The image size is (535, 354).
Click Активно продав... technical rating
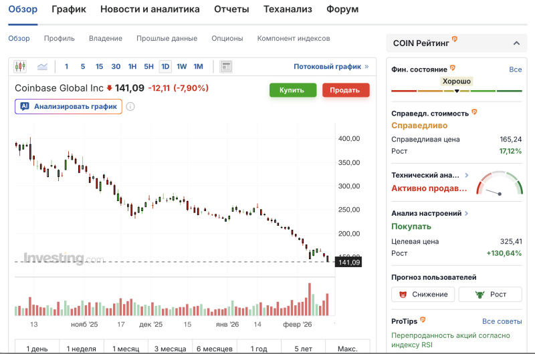point(429,188)
